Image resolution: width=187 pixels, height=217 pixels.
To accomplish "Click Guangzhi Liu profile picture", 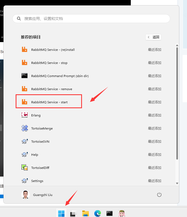I will pos(25,195).
